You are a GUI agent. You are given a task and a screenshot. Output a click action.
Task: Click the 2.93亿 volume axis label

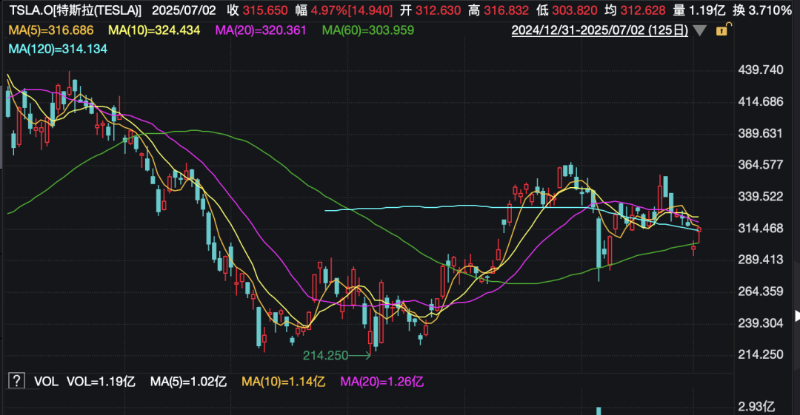tap(756, 407)
